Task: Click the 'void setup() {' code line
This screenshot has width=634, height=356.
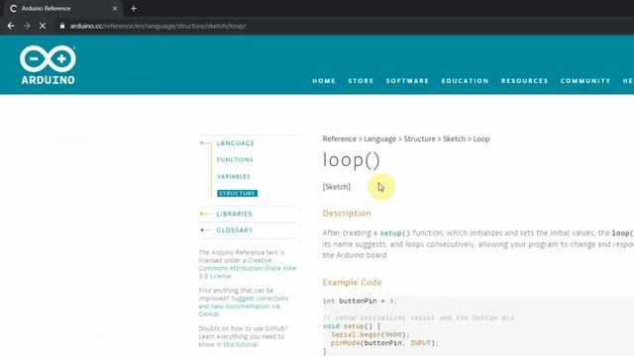Action: click(x=352, y=326)
